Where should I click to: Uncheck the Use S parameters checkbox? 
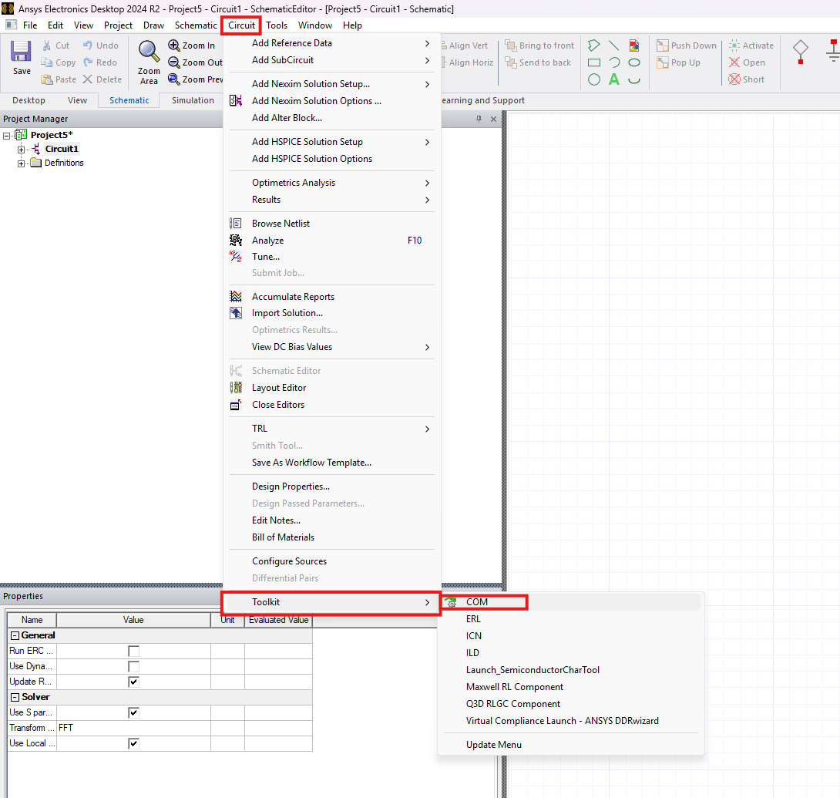click(x=133, y=712)
